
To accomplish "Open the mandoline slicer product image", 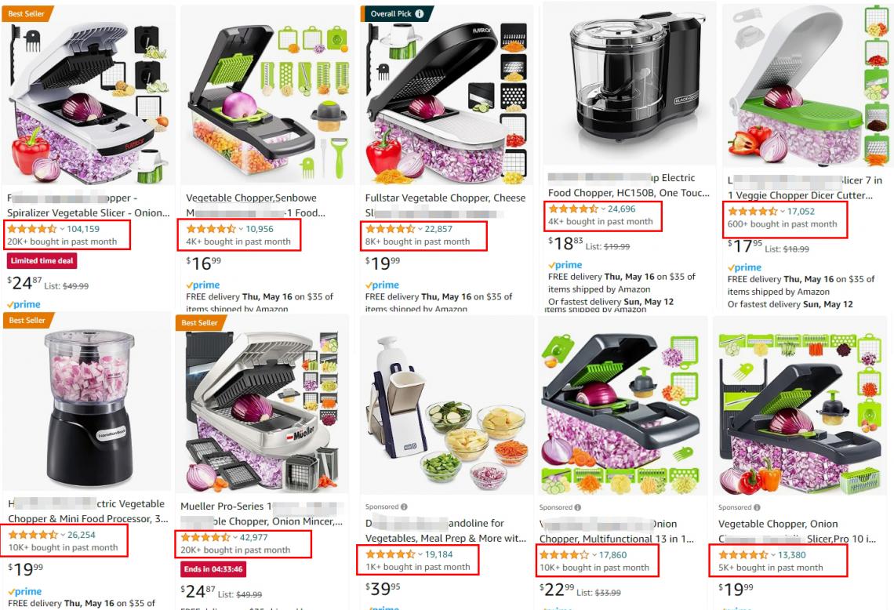I will coord(445,412).
